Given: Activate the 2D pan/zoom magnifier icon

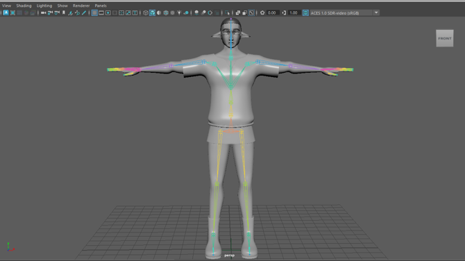Looking at the screenshot, I should point(77,12).
